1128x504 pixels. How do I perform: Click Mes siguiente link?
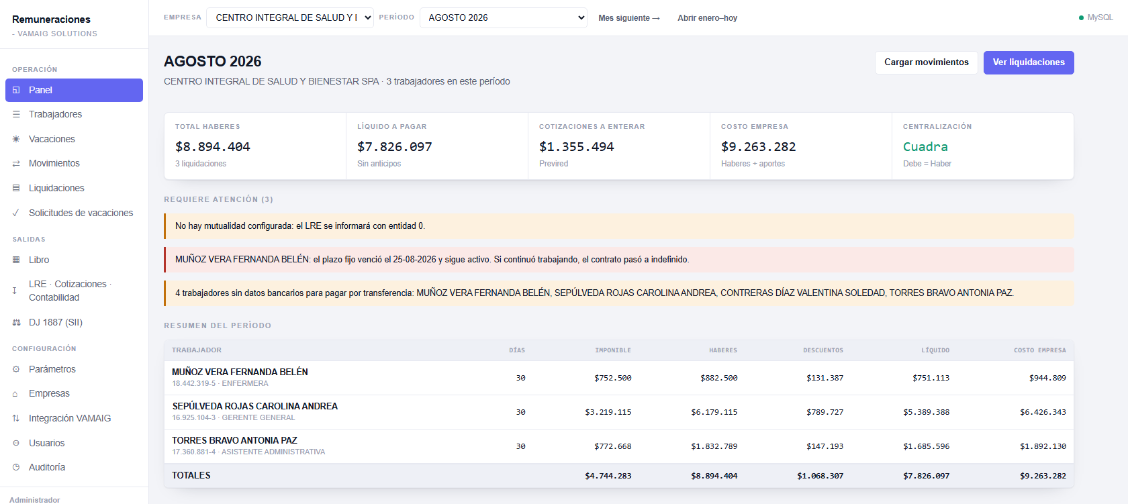[629, 18]
